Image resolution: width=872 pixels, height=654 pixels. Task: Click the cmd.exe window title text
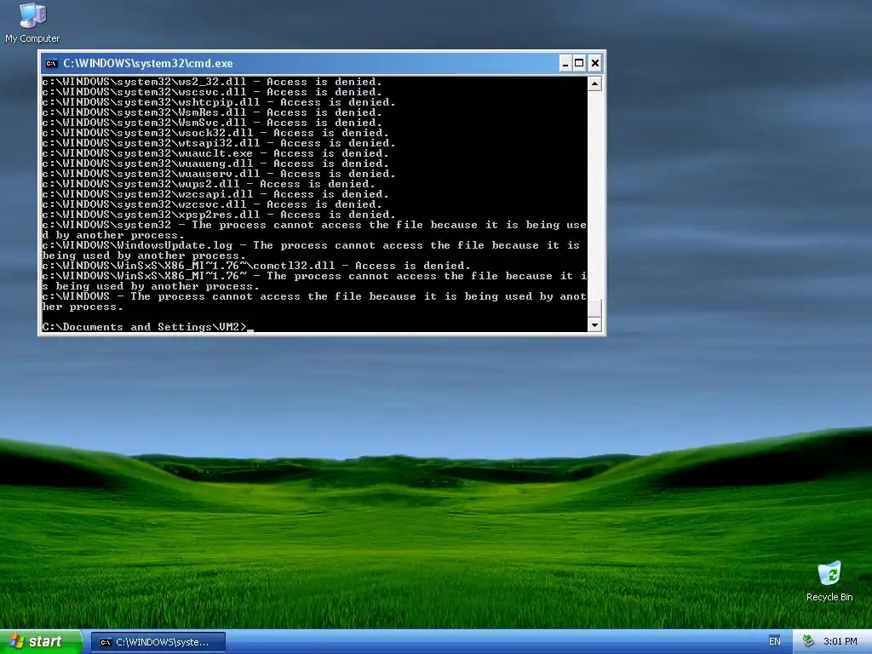pos(148,63)
